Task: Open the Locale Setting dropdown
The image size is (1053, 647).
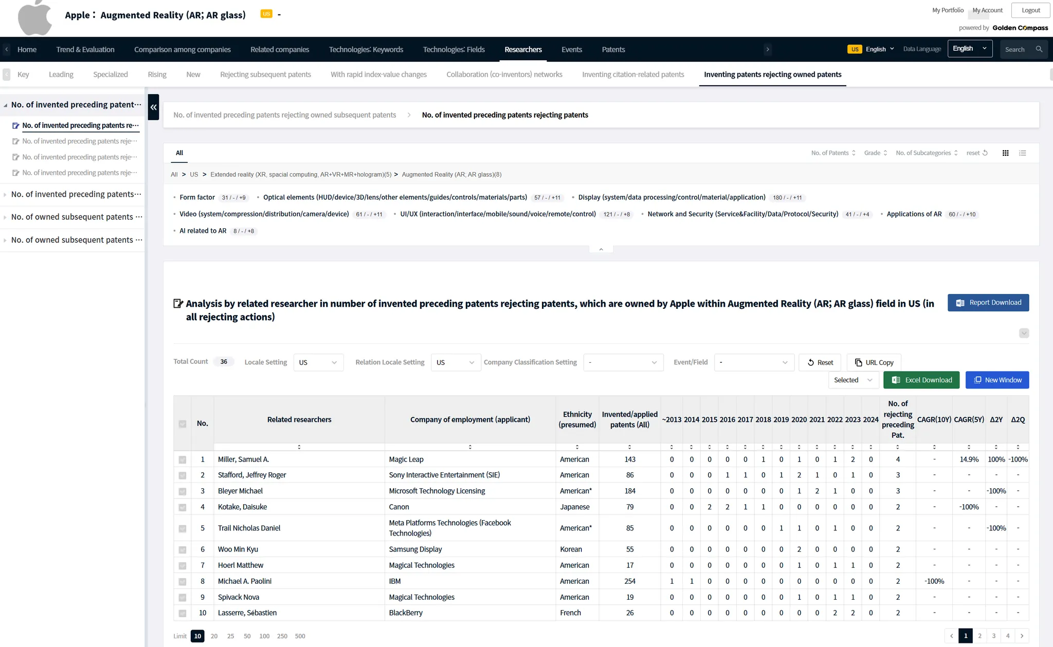Action: coord(318,362)
